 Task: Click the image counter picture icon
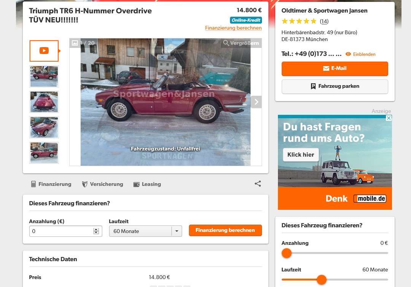(x=75, y=43)
